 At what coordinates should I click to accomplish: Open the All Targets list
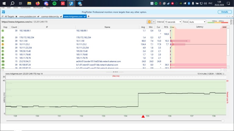(x=9, y=16)
